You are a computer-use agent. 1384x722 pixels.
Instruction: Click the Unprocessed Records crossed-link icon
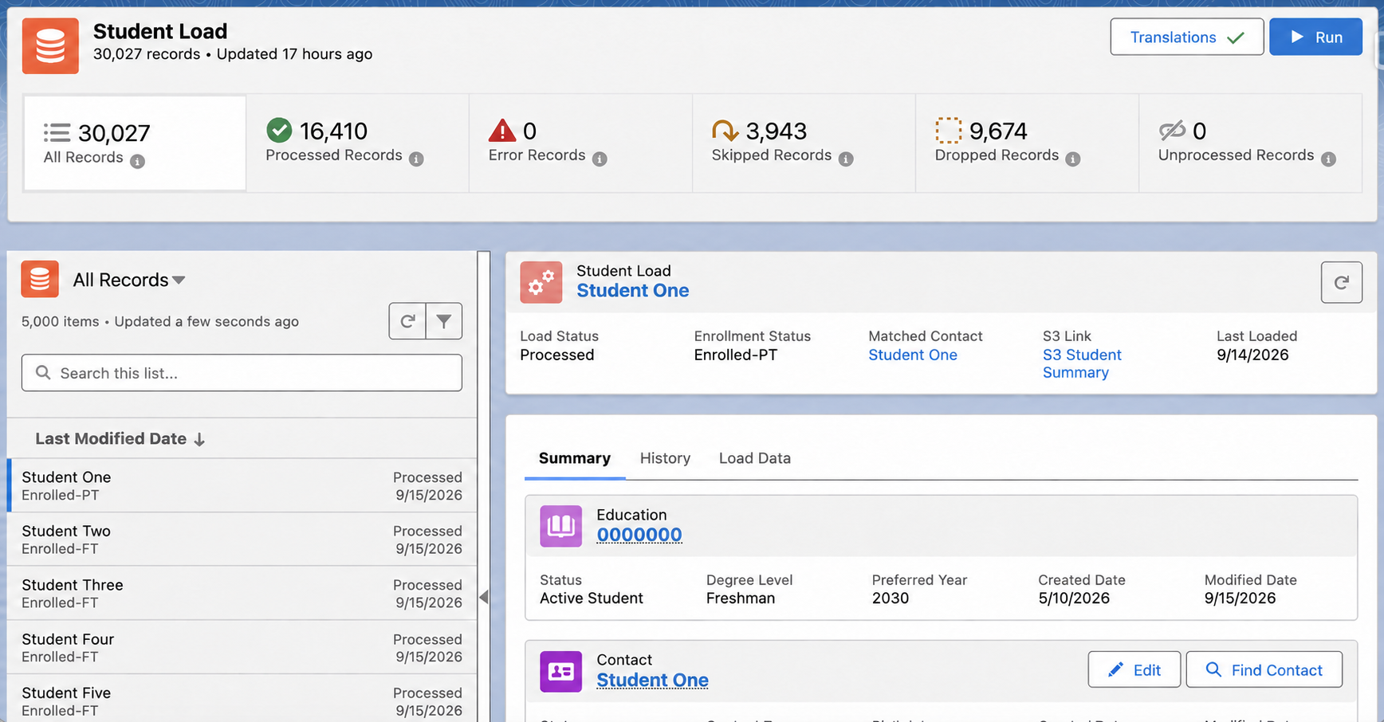click(x=1172, y=130)
